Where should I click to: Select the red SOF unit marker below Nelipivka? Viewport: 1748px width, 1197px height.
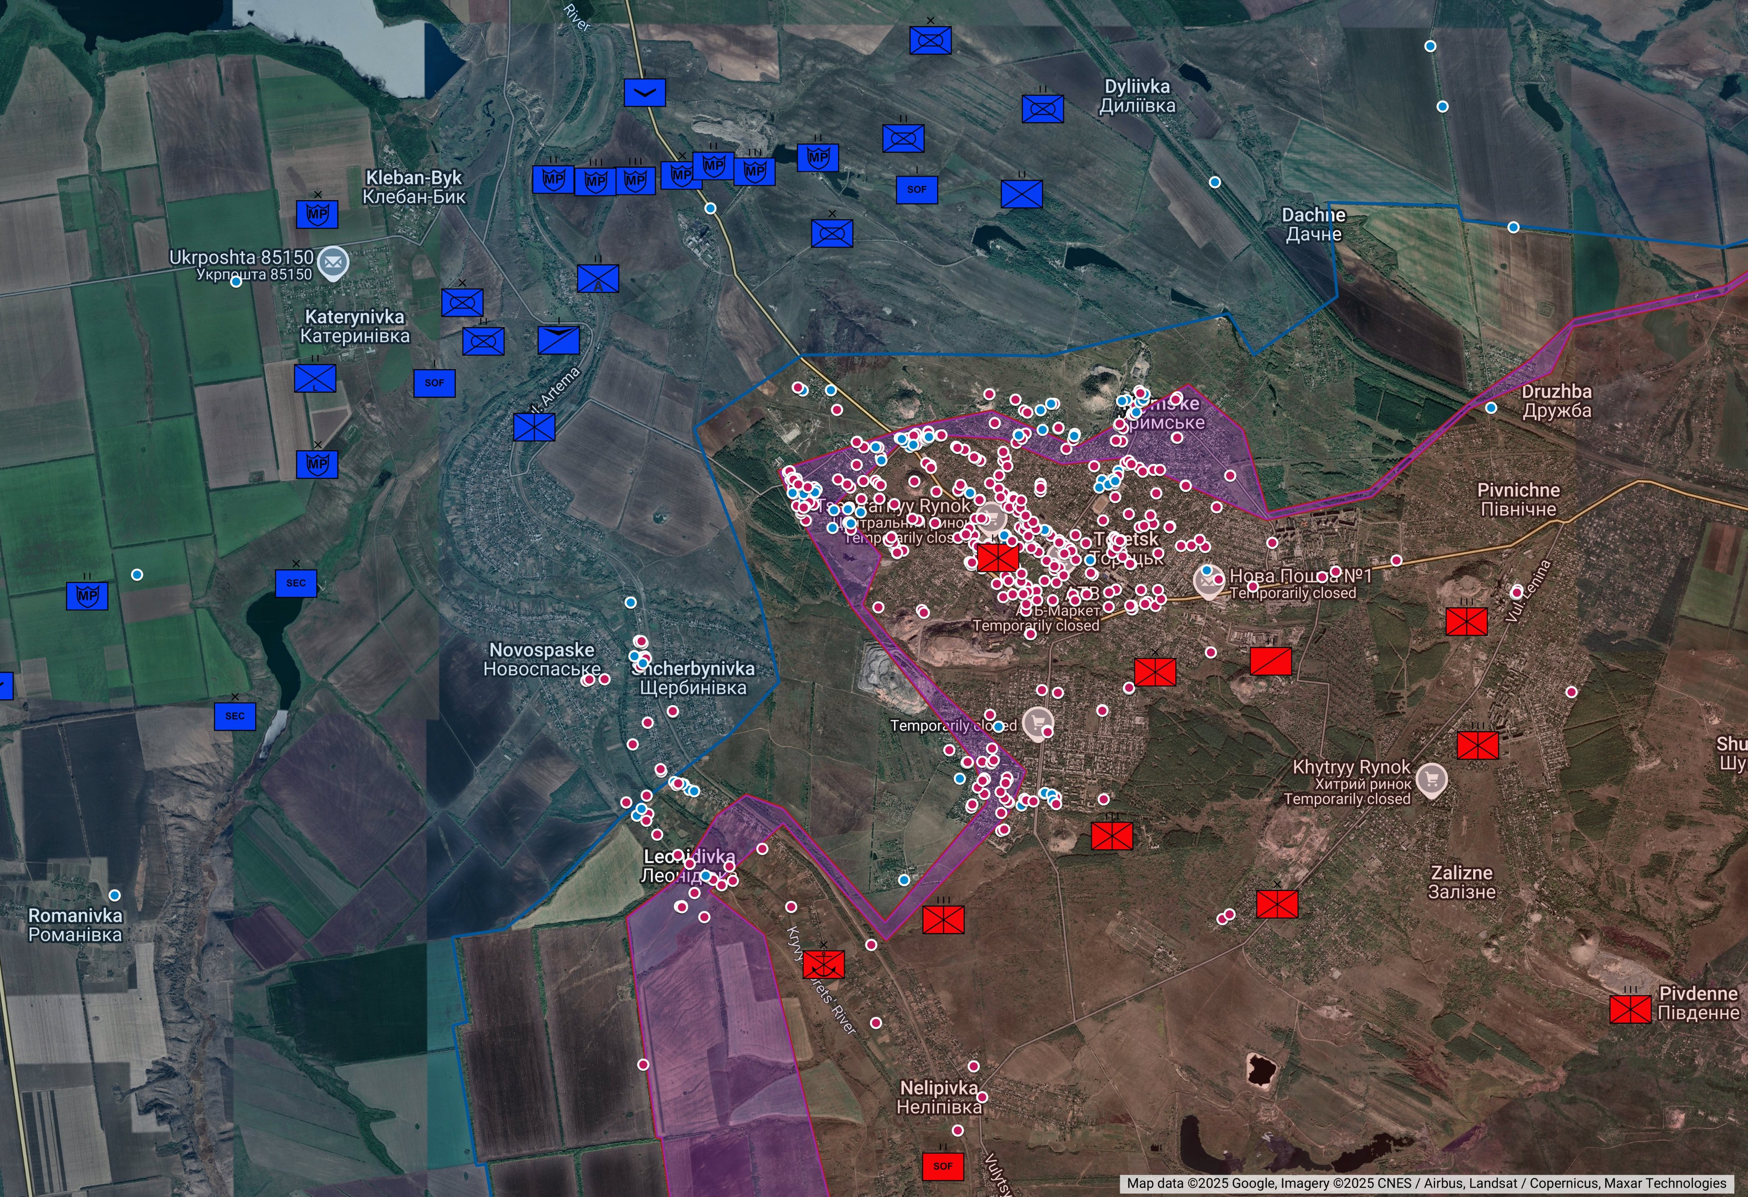pos(942,1166)
